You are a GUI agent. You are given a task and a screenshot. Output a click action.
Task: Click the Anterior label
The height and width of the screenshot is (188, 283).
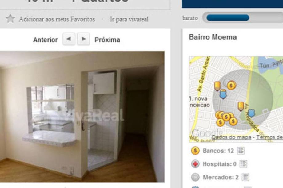46,40
